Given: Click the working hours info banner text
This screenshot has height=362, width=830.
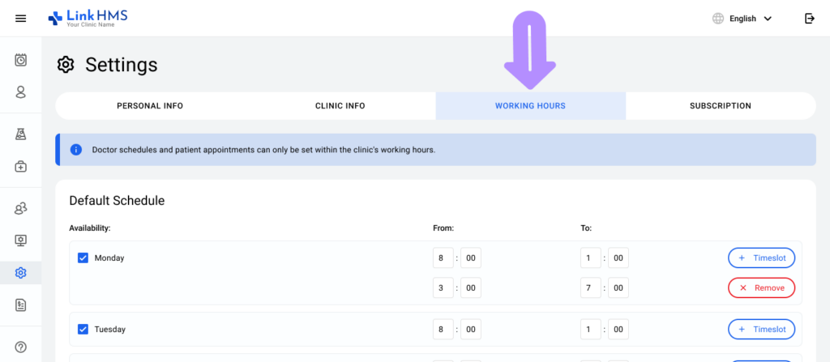Looking at the screenshot, I should click(x=263, y=150).
